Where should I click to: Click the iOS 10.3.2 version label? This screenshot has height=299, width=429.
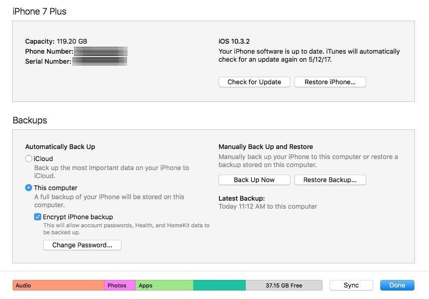click(x=235, y=41)
